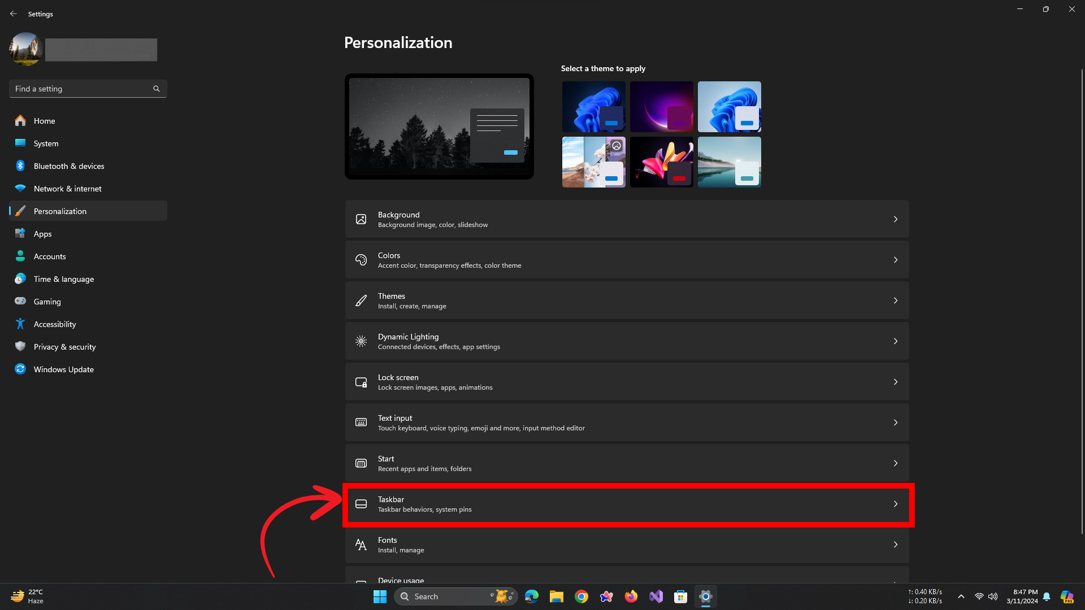Open Microsoft Store from the taskbar
Image resolution: width=1085 pixels, height=610 pixels.
tap(681, 596)
